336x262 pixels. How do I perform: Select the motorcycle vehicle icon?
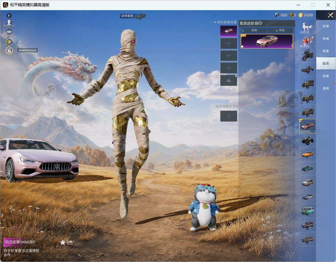pos(308,55)
